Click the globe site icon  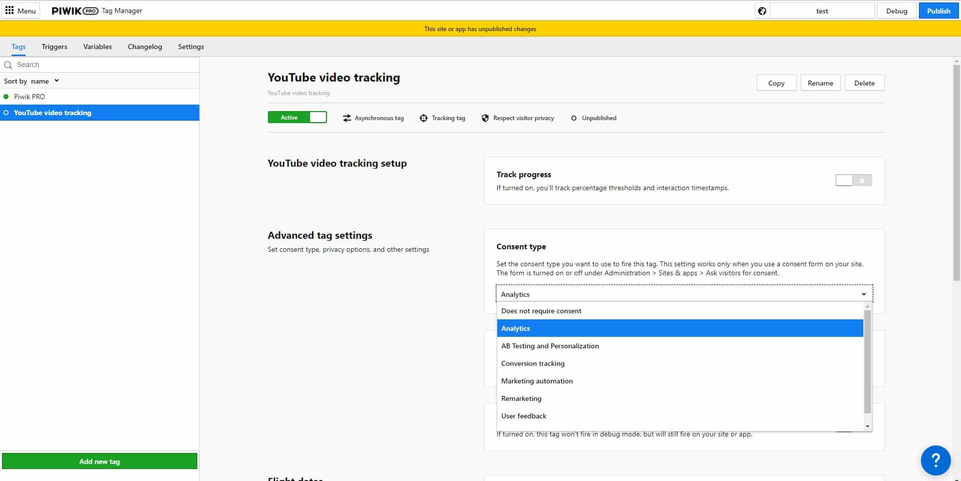pyautogui.click(x=762, y=11)
